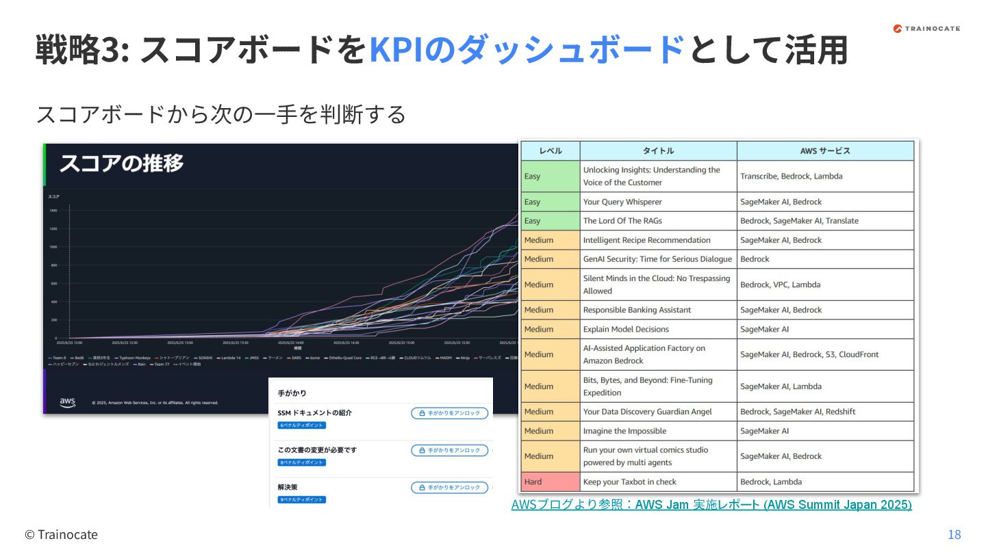This screenshot has width=986, height=554.
Task: Select The Lord Of The RAGs title
Action: (x=658, y=221)
